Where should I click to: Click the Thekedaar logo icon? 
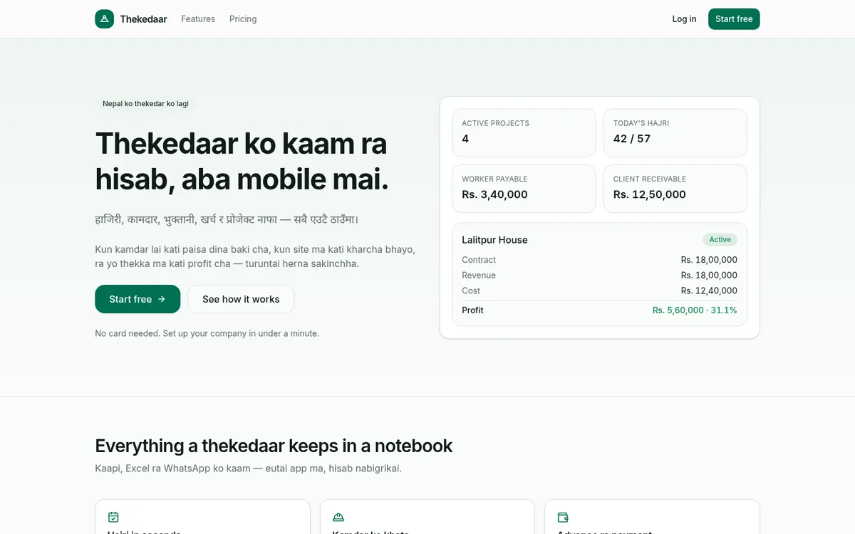click(104, 19)
